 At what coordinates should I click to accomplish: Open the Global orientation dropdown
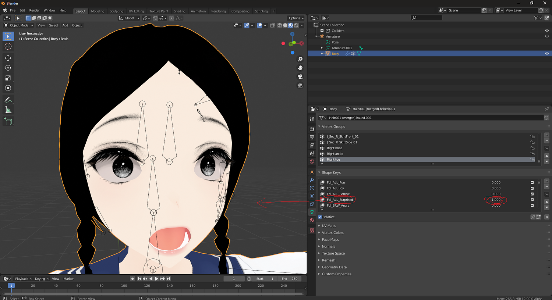pyautogui.click(x=129, y=18)
